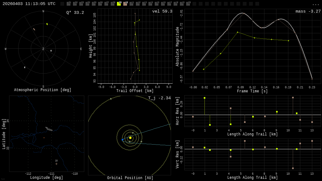Click the T_j -2.34 label
Viewport: 322px width, 181px height.
coord(159,98)
